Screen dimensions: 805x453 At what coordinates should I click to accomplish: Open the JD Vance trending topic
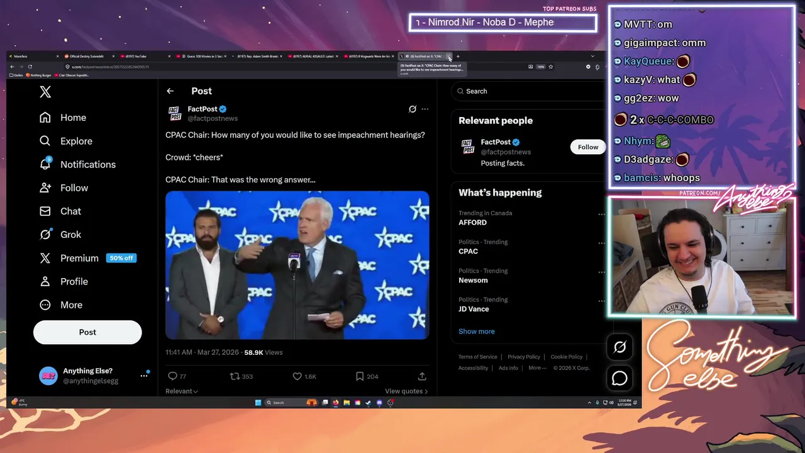tap(474, 310)
